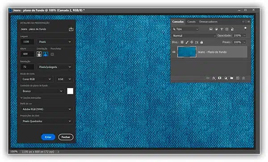Toggle the layer filter switch
The image size is (268, 162).
point(245,28)
